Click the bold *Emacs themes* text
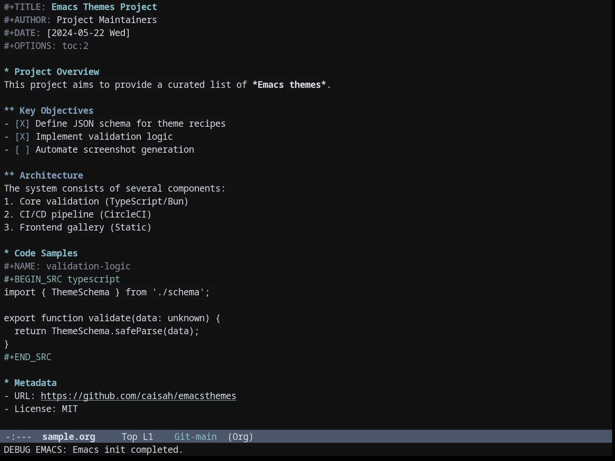This screenshot has height=461, width=615. pyautogui.click(x=289, y=85)
